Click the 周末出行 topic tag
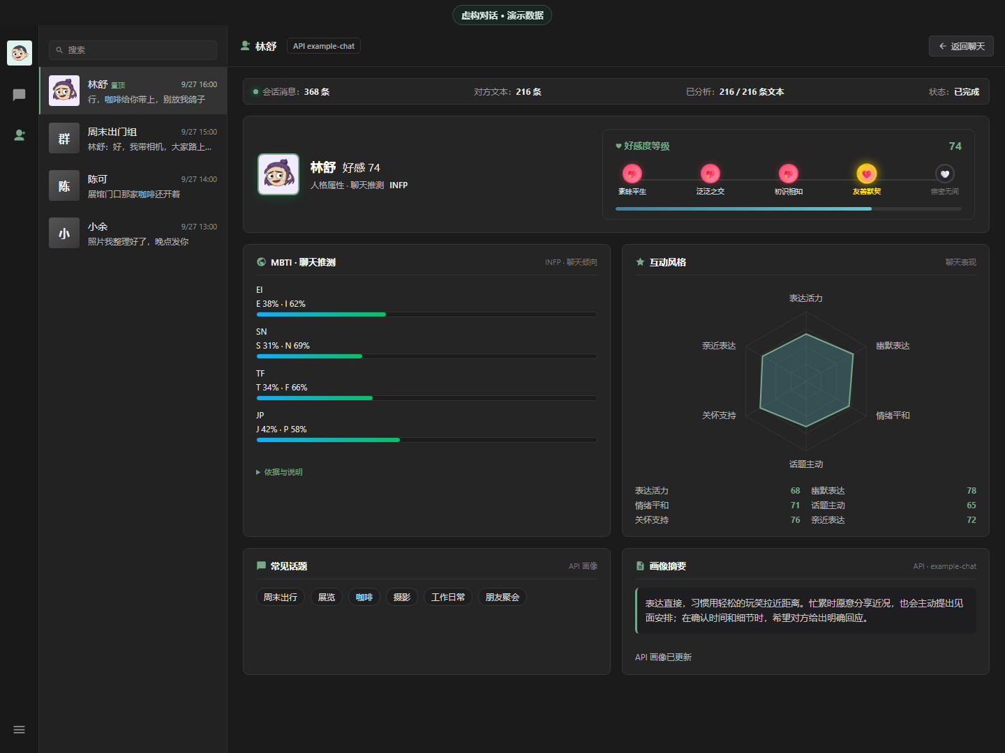1005x753 pixels. 281,597
